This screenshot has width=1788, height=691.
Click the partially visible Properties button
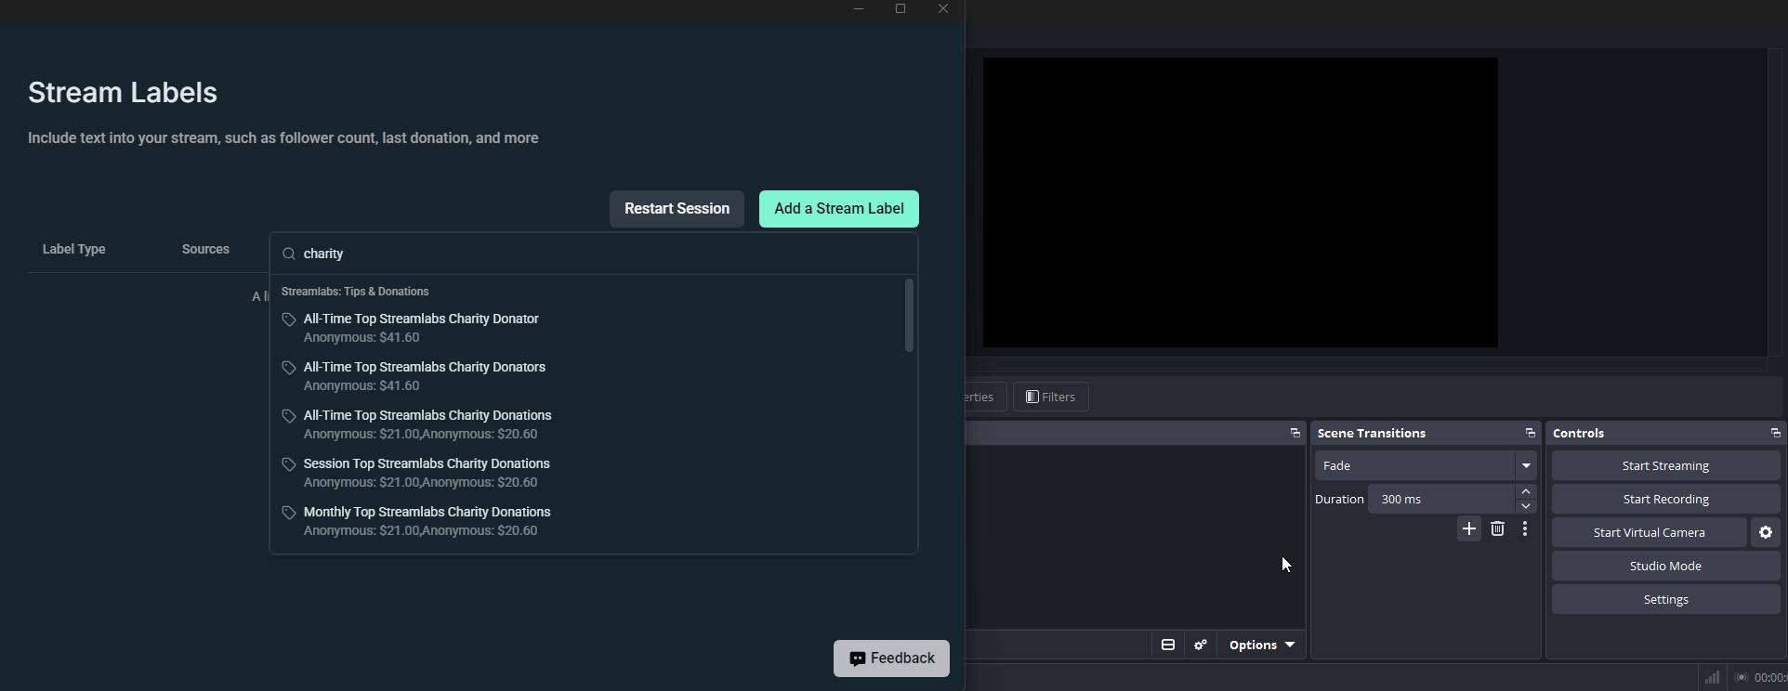pos(985,397)
